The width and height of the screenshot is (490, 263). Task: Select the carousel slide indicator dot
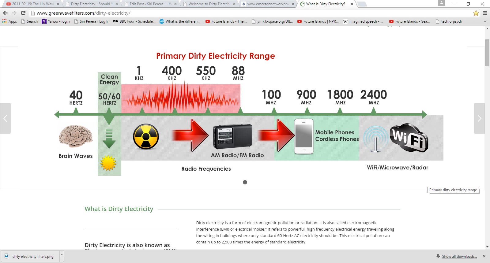pos(245,182)
